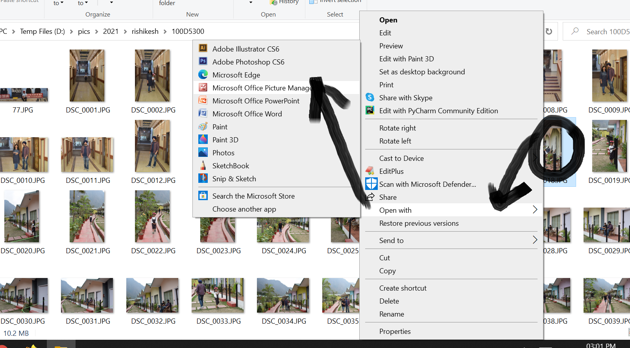630x348 pixels.
Task: Select the DSC_0011.JPG thumbnail
Action: click(87, 155)
